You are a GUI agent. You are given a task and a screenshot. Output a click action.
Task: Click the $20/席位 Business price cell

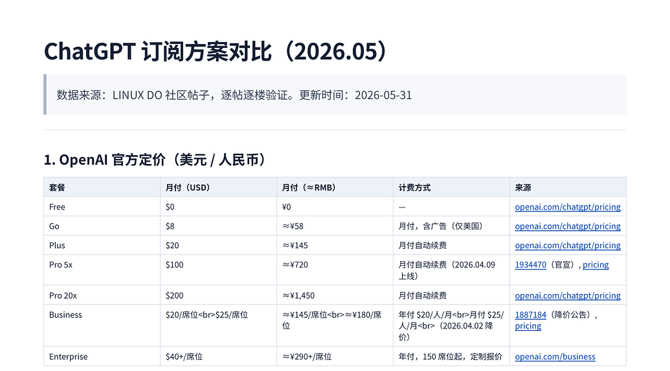[x=218, y=325]
